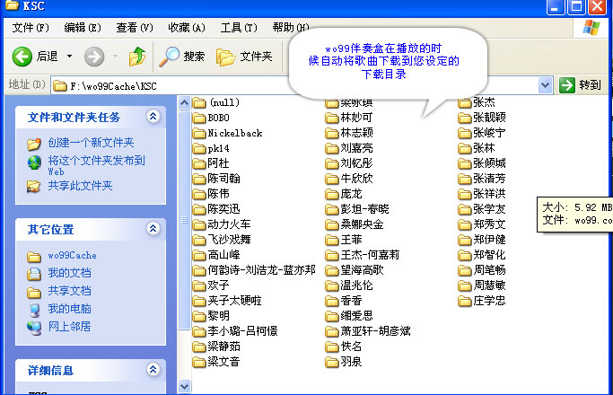Open the address bar dropdown
Viewport: 613px width, 395px height.
pos(545,85)
